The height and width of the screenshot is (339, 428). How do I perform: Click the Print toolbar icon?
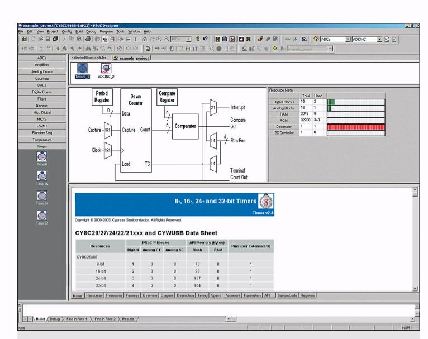pyautogui.click(x=88, y=39)
